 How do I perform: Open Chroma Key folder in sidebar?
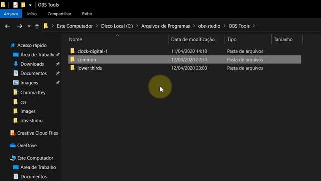point(33,93)
